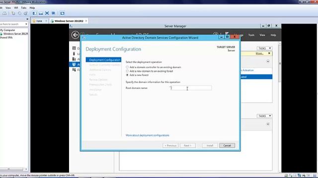The image size is (318, 178).
Task: Open Server Manager Help menu
Action: tap(273, 35)
